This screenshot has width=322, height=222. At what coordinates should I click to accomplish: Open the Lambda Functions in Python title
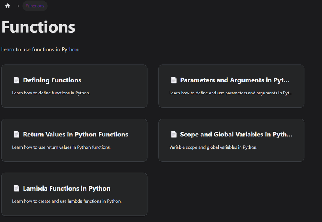[66, 188]
